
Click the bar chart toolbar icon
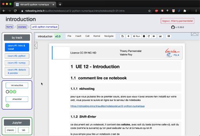(x=160, y=36)
